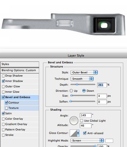The width and height of the screenshot is (127, 147).
Task: Tick the Inner Glow checkbox
Action: pyautogui.click(x=3, y=92)
